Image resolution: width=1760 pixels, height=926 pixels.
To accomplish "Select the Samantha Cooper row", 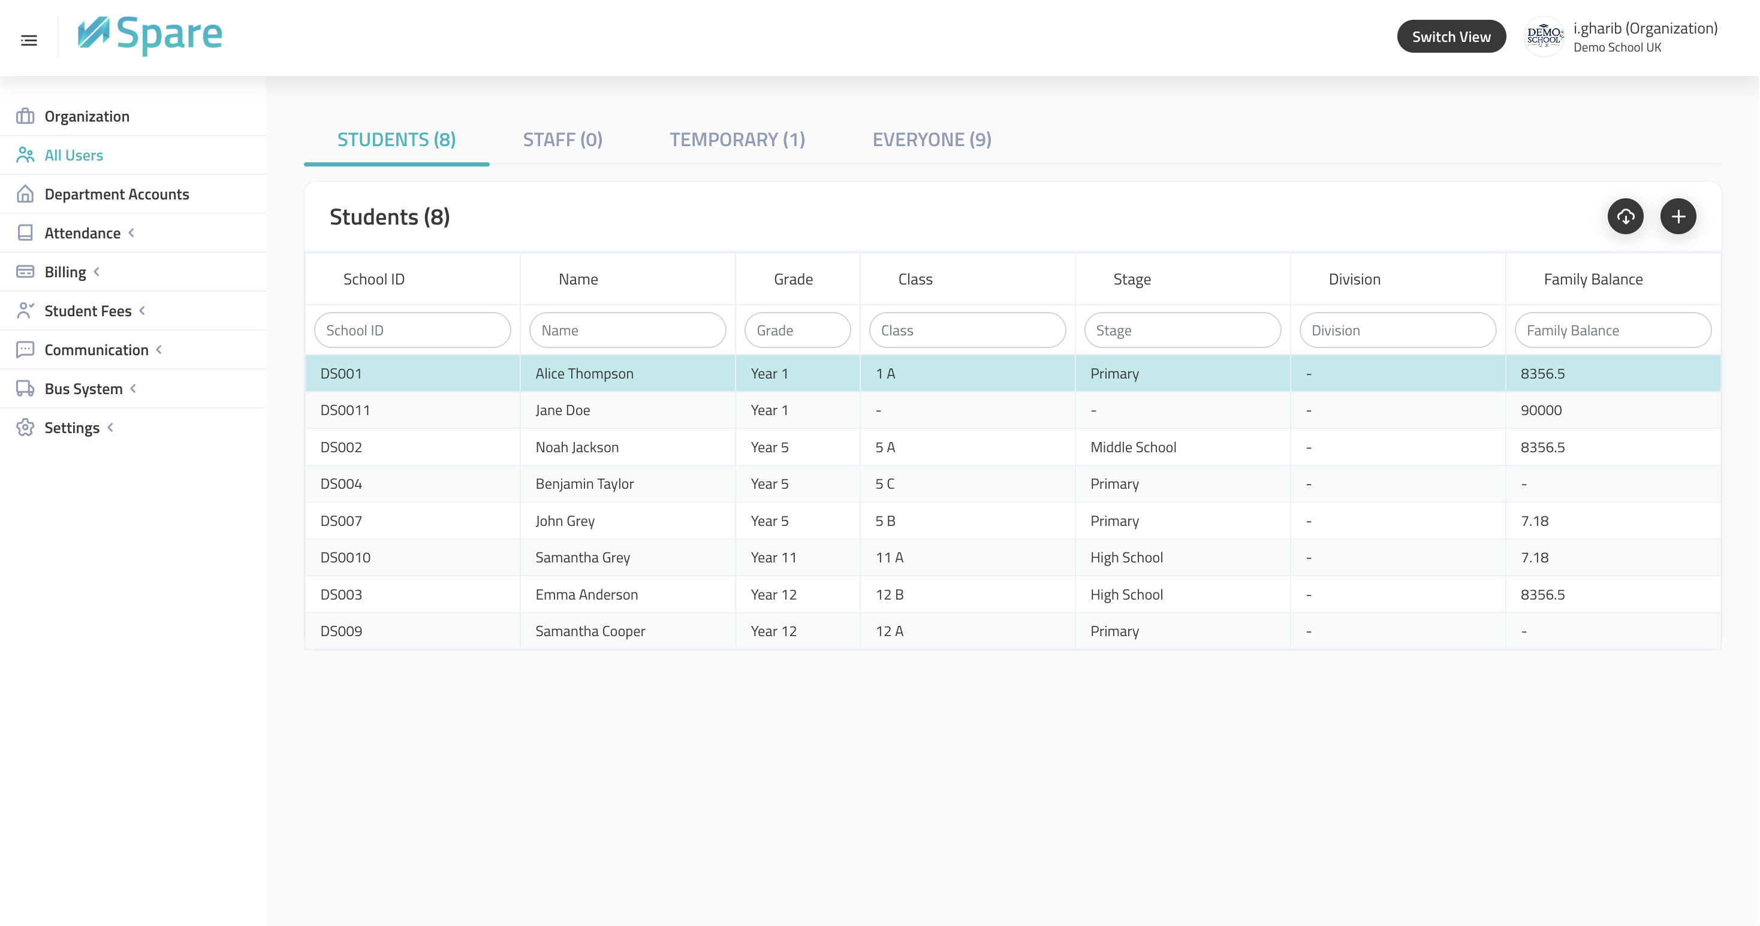I will 1012,632.
